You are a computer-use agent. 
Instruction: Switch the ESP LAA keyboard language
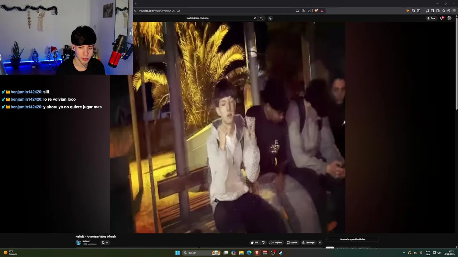coord(428,253)
